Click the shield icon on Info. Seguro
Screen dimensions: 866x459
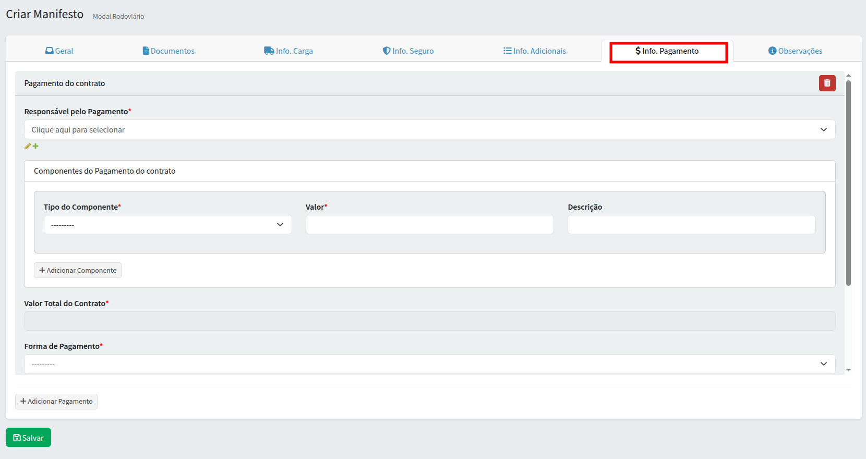[387, 51]
